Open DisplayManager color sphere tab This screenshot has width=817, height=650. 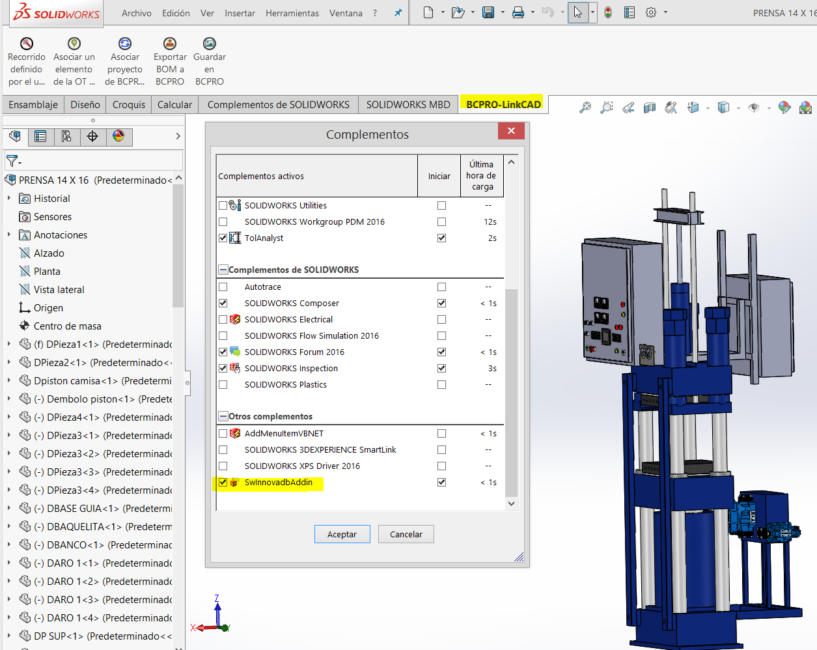[118, 136]
